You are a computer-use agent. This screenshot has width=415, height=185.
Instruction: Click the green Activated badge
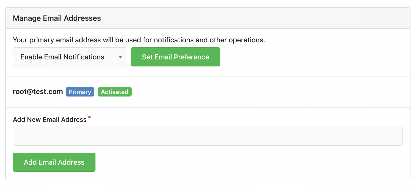[x=115, y=92]
